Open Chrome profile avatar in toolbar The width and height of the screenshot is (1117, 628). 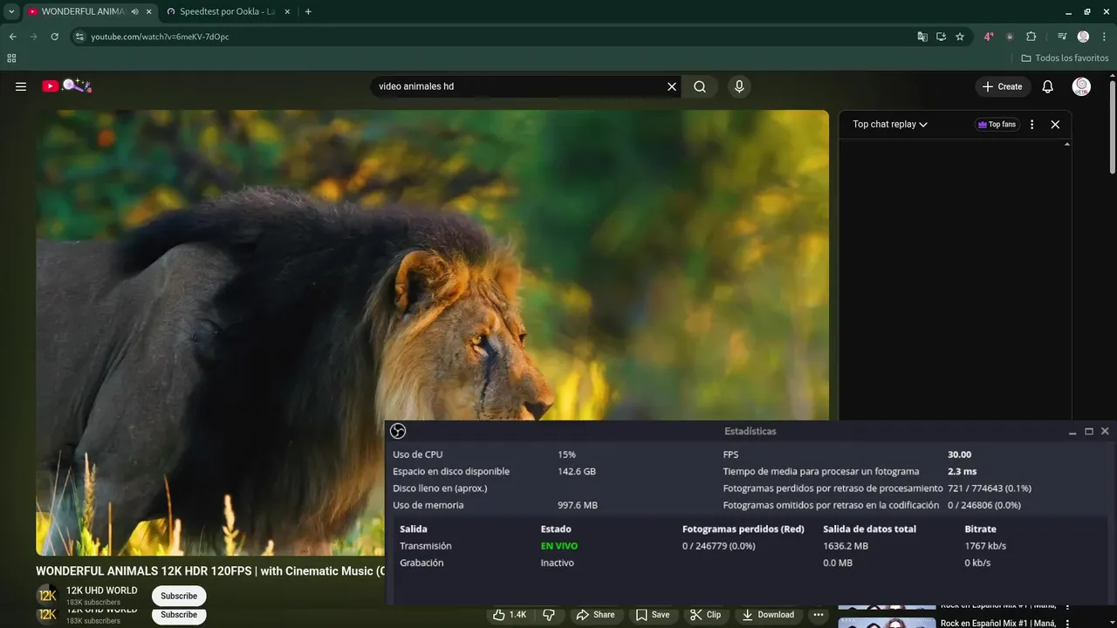click(x=1083, y=37)
